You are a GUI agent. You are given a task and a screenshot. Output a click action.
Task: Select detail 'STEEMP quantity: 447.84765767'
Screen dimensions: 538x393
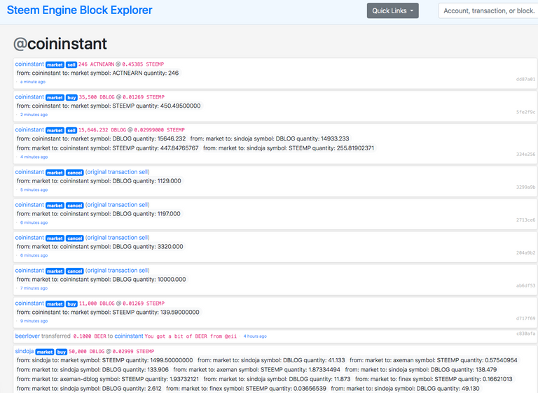pos(156,148)
